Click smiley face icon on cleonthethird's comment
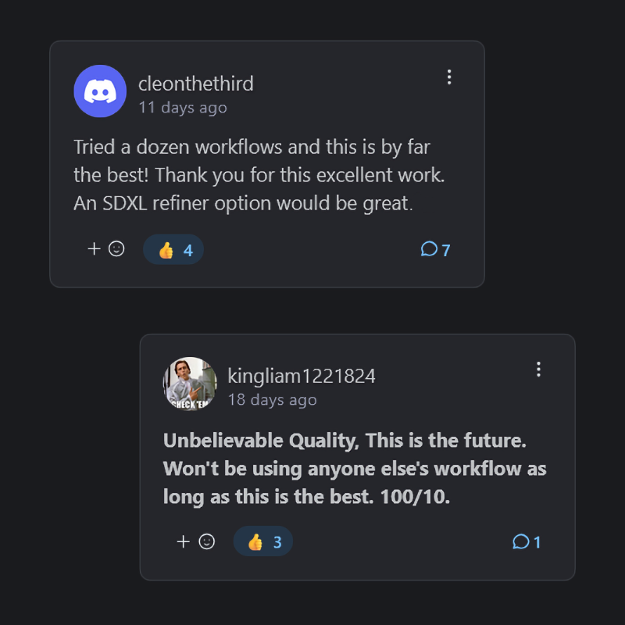Viewport: 625px width, 625px height. [116, 249]
